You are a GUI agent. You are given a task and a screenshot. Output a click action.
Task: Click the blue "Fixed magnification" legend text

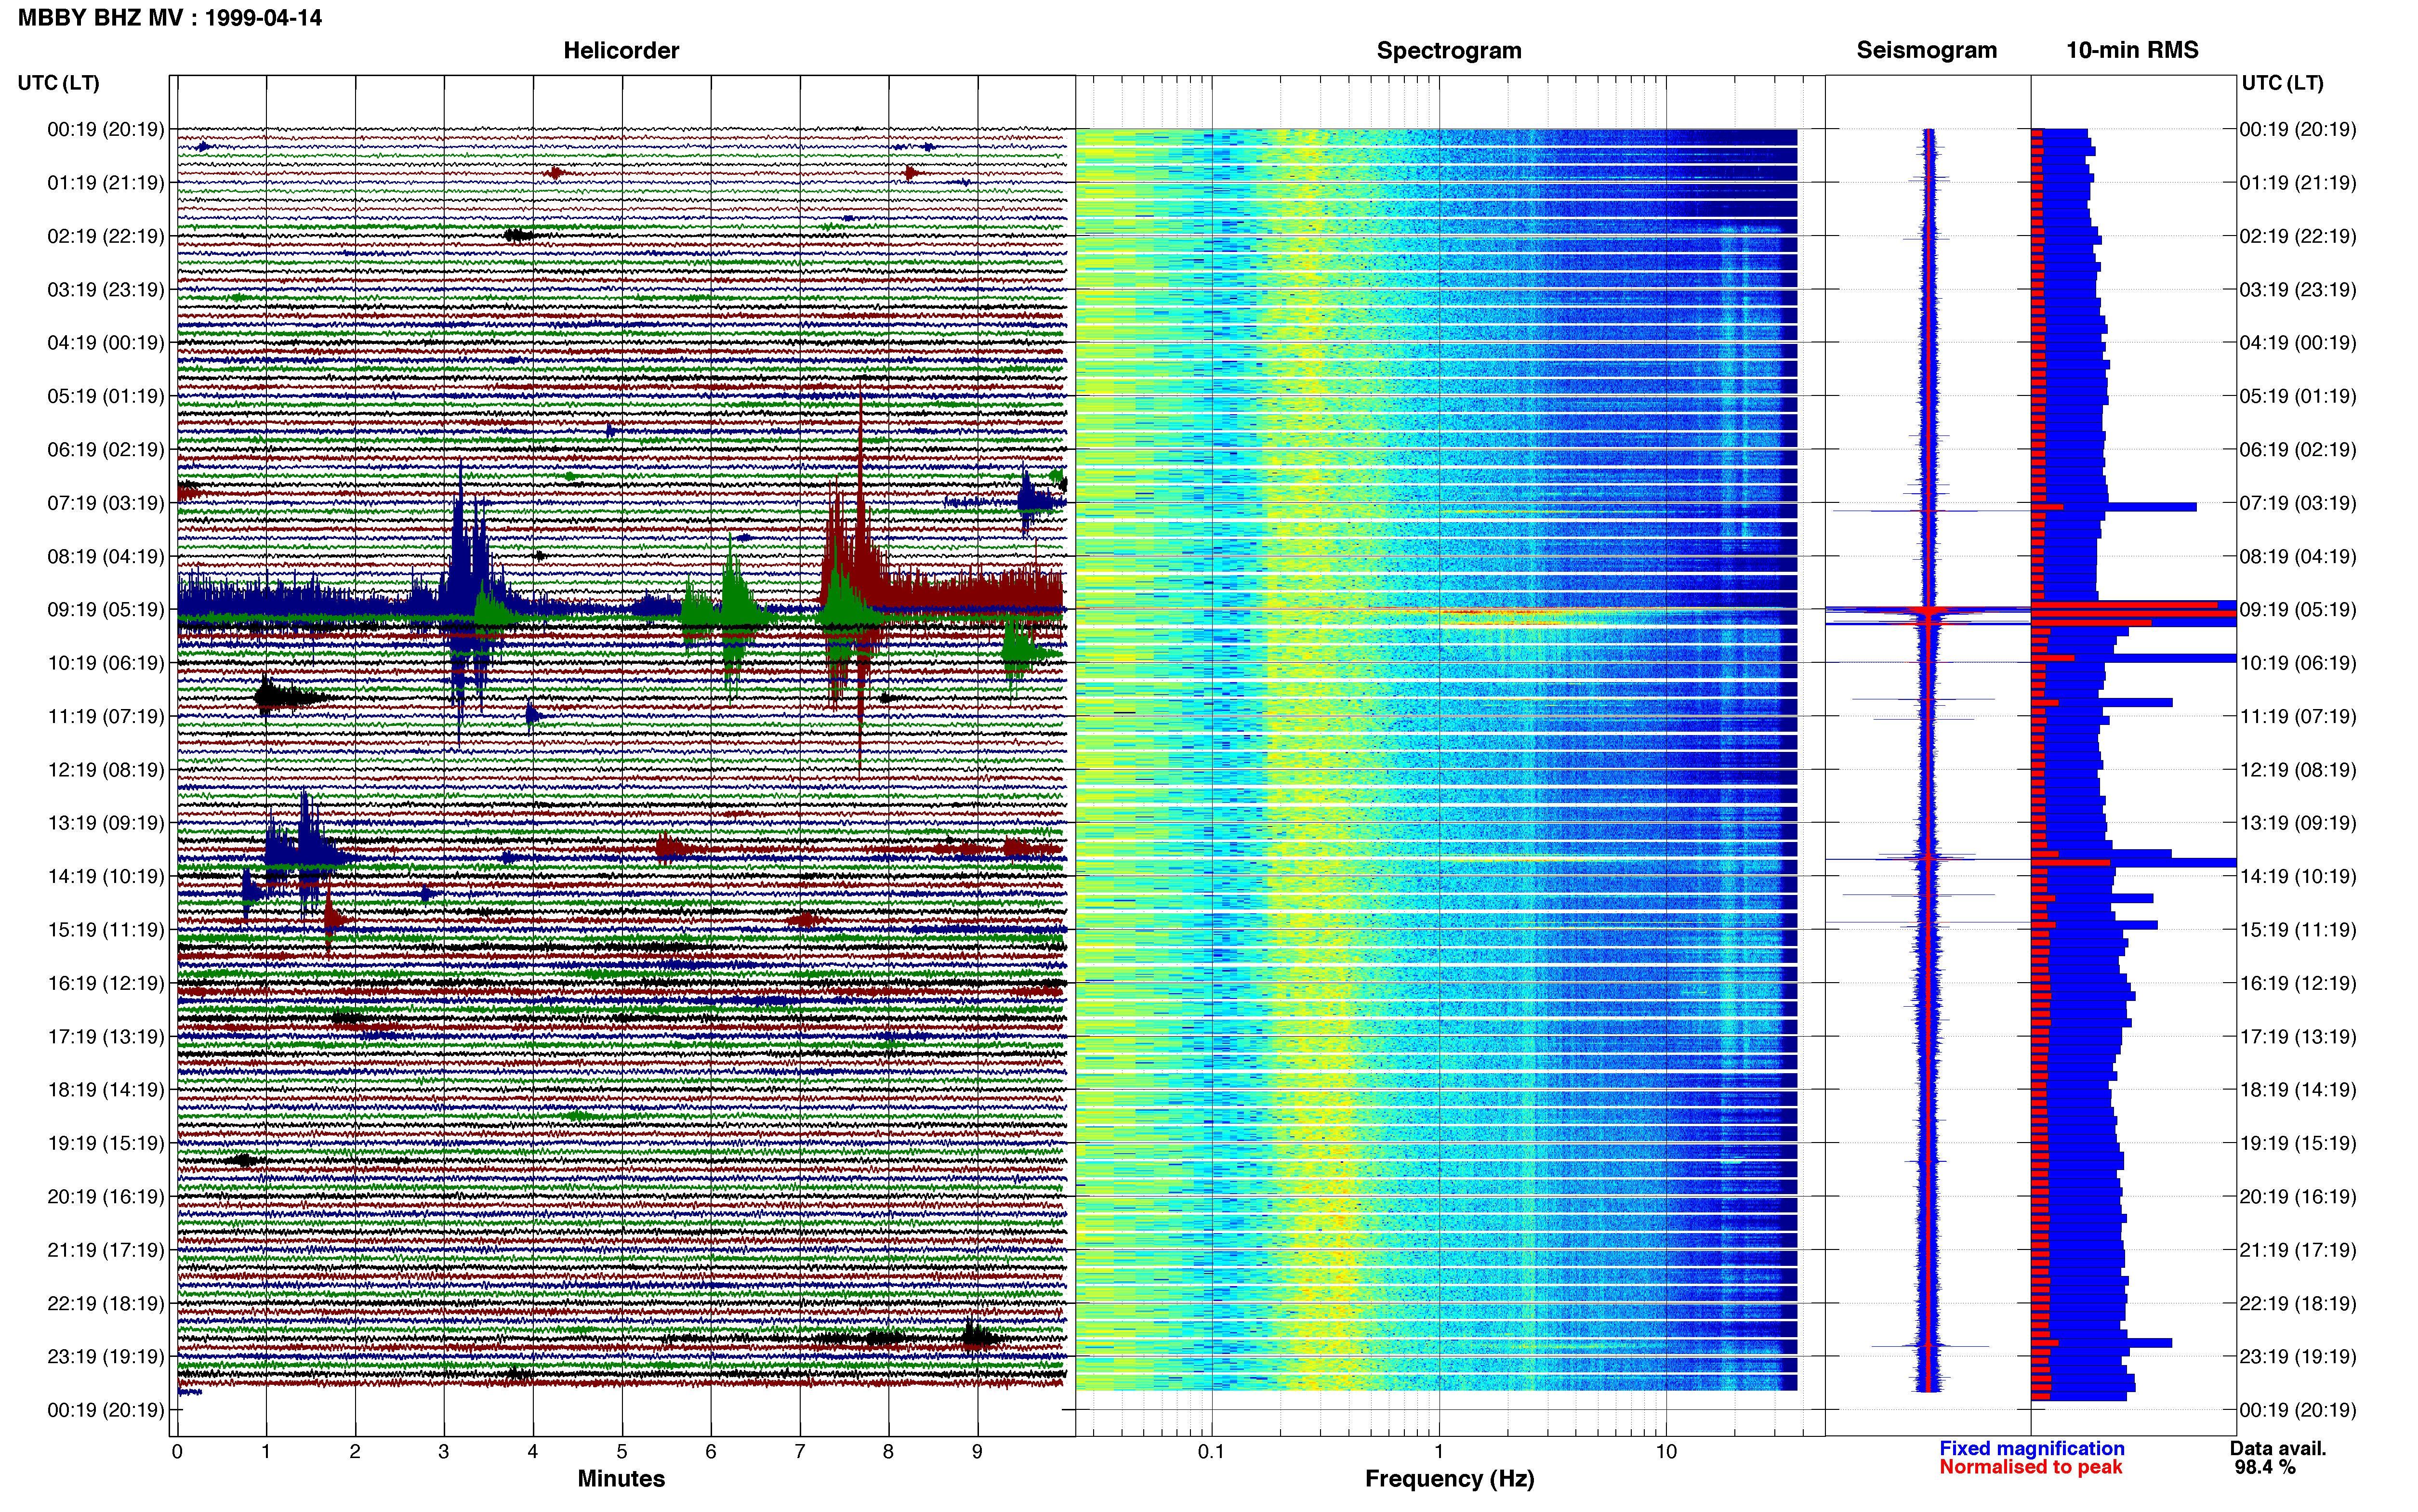2032,1448
